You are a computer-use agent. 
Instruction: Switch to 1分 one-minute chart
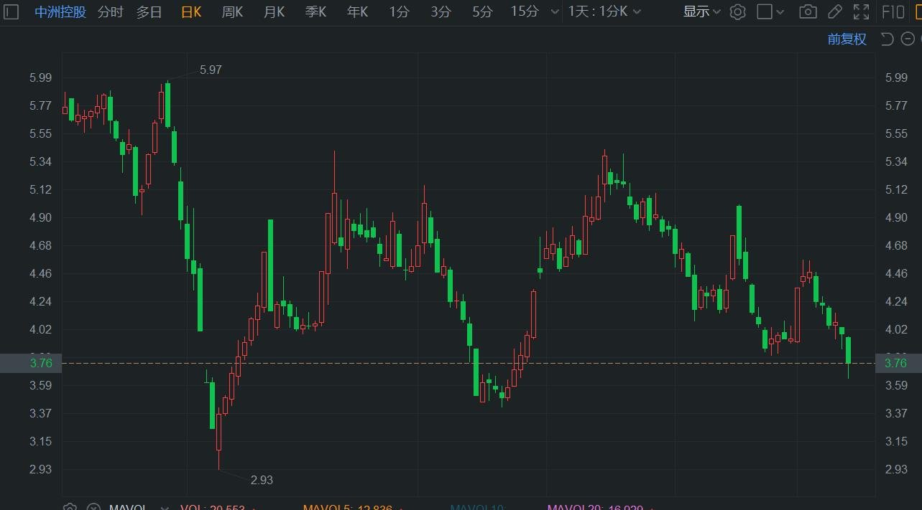(x=399, y=11)
